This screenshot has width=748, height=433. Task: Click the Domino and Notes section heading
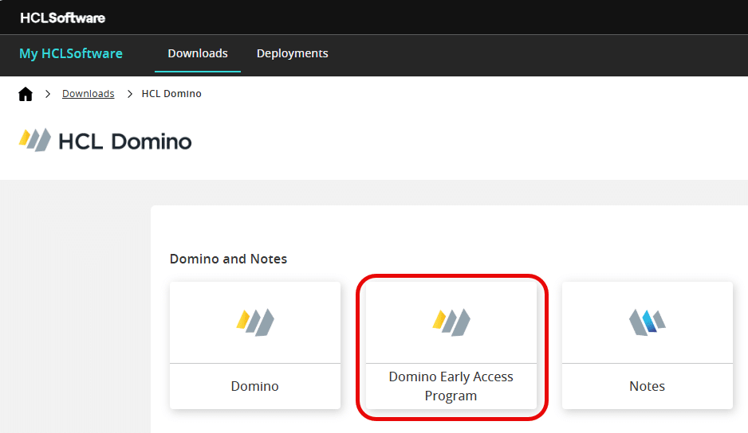[x=228, y=259]
